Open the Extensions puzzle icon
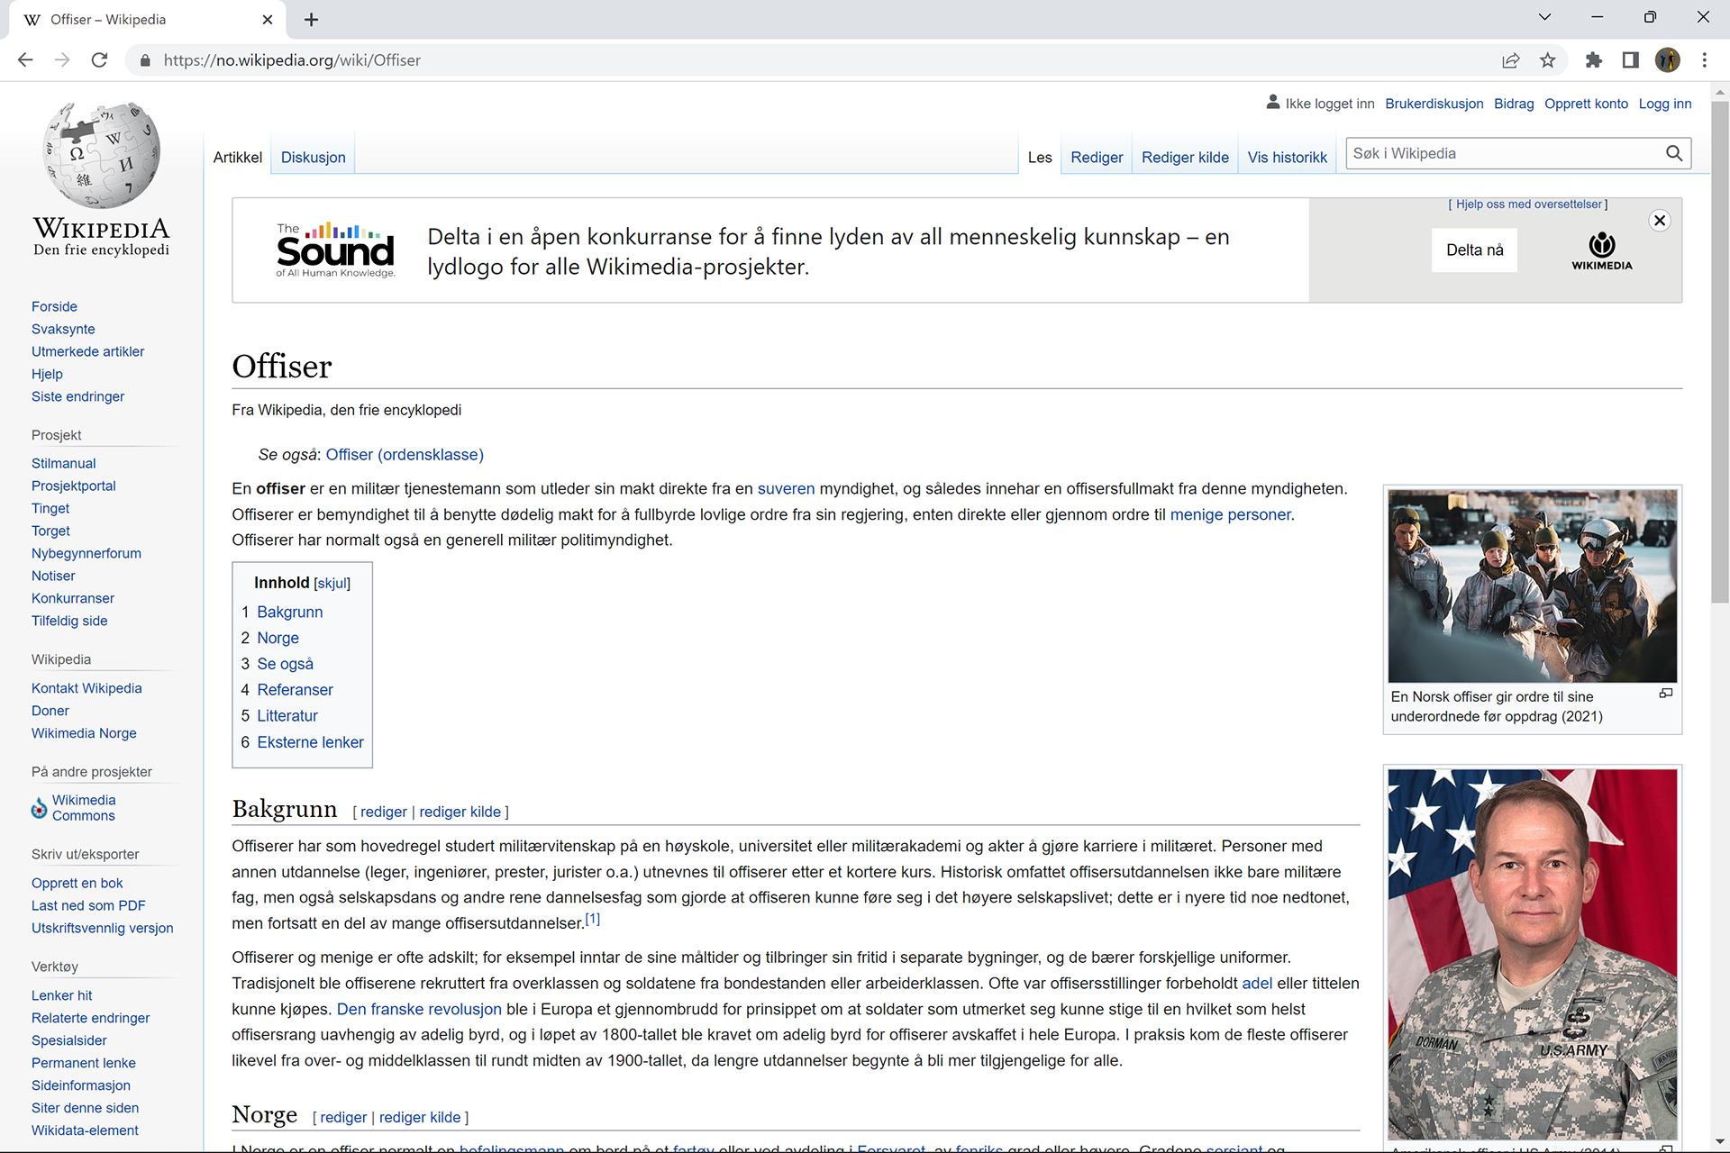 (x=1594, y=60)
